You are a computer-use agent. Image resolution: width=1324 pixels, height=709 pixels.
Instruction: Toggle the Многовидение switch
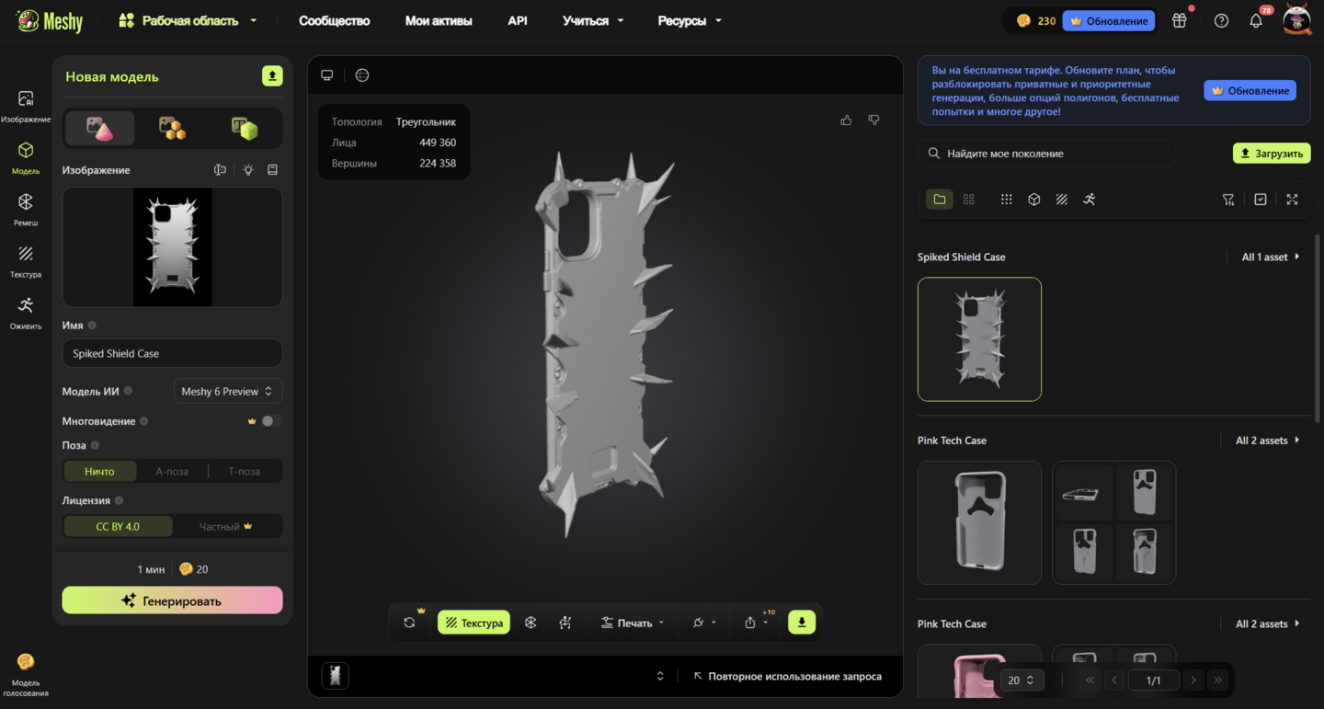pos(270,421)
